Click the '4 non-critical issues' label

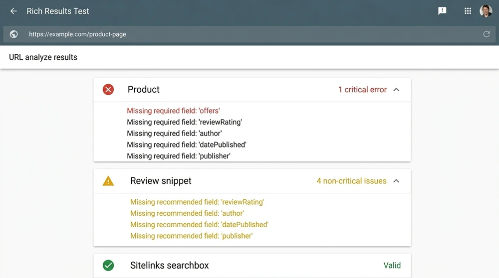pyautogui.click(x=351, y=181)
